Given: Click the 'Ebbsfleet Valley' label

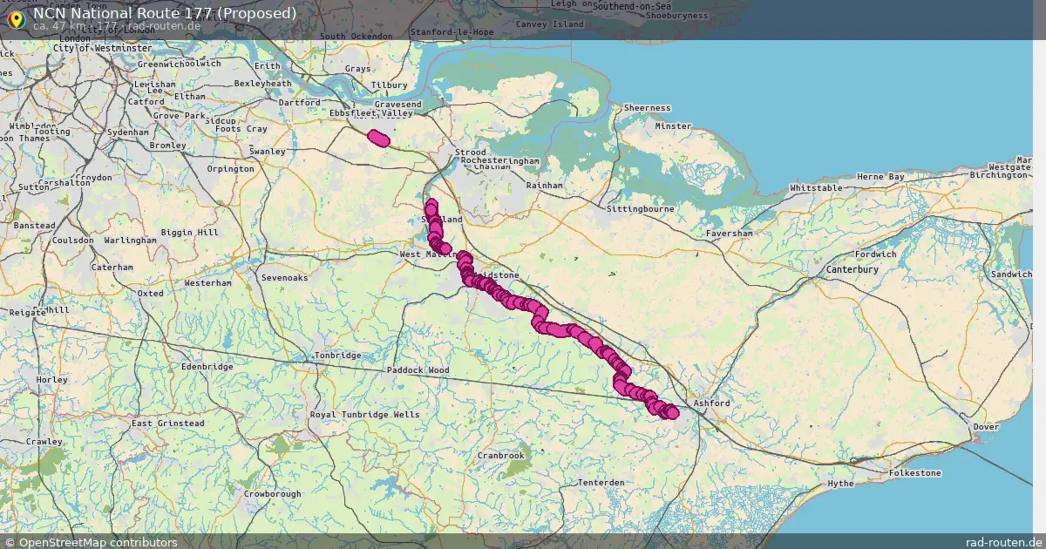Looking at the screenshot, I should click(371, 114).
